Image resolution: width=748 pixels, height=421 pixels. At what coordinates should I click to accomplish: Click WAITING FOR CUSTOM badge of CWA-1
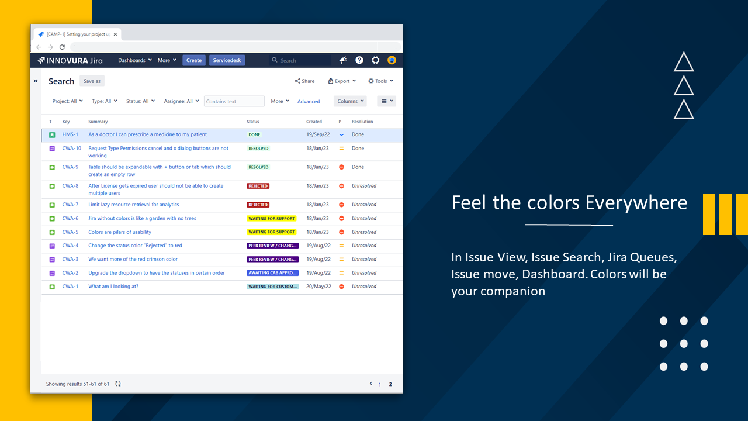(x=273, y=287)
